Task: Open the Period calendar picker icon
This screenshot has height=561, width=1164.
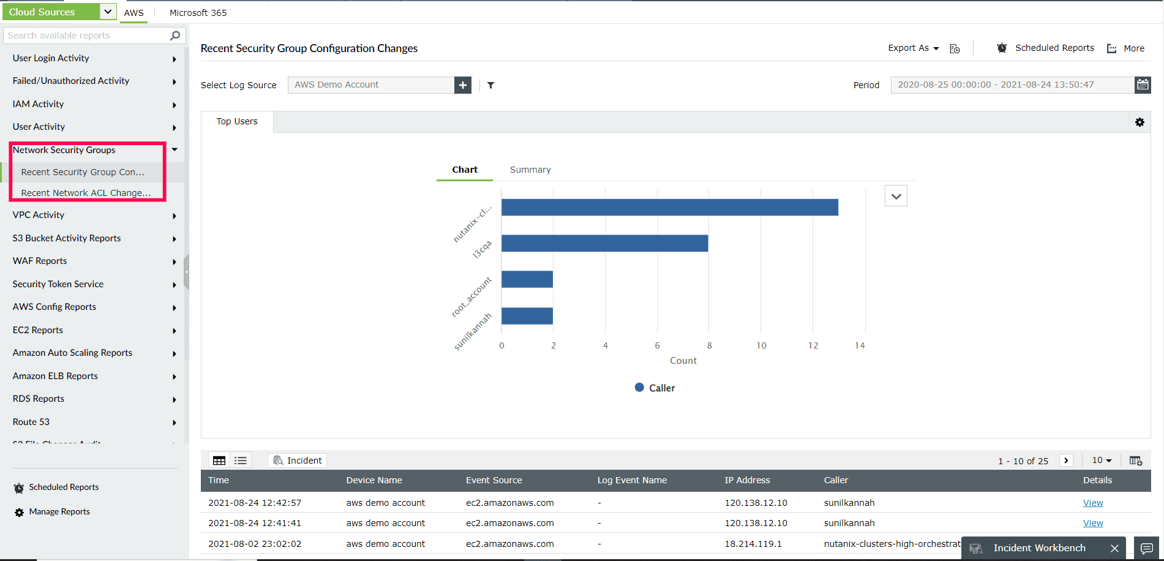Action: pos(1143,85)
